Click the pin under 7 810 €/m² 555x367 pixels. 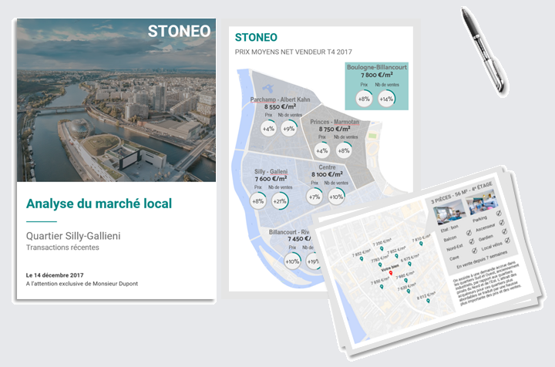421,244
